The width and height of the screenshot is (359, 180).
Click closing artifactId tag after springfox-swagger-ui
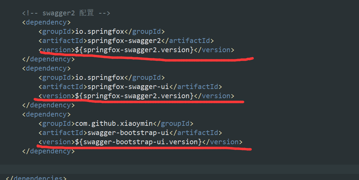tap(196, 87)
